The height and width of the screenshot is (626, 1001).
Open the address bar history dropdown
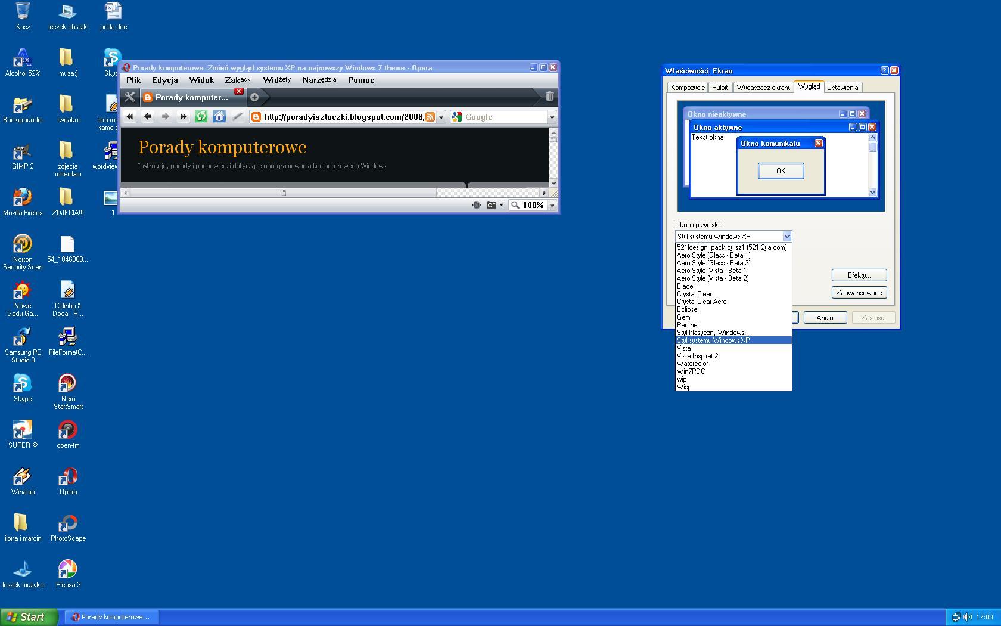pos(442,117)
